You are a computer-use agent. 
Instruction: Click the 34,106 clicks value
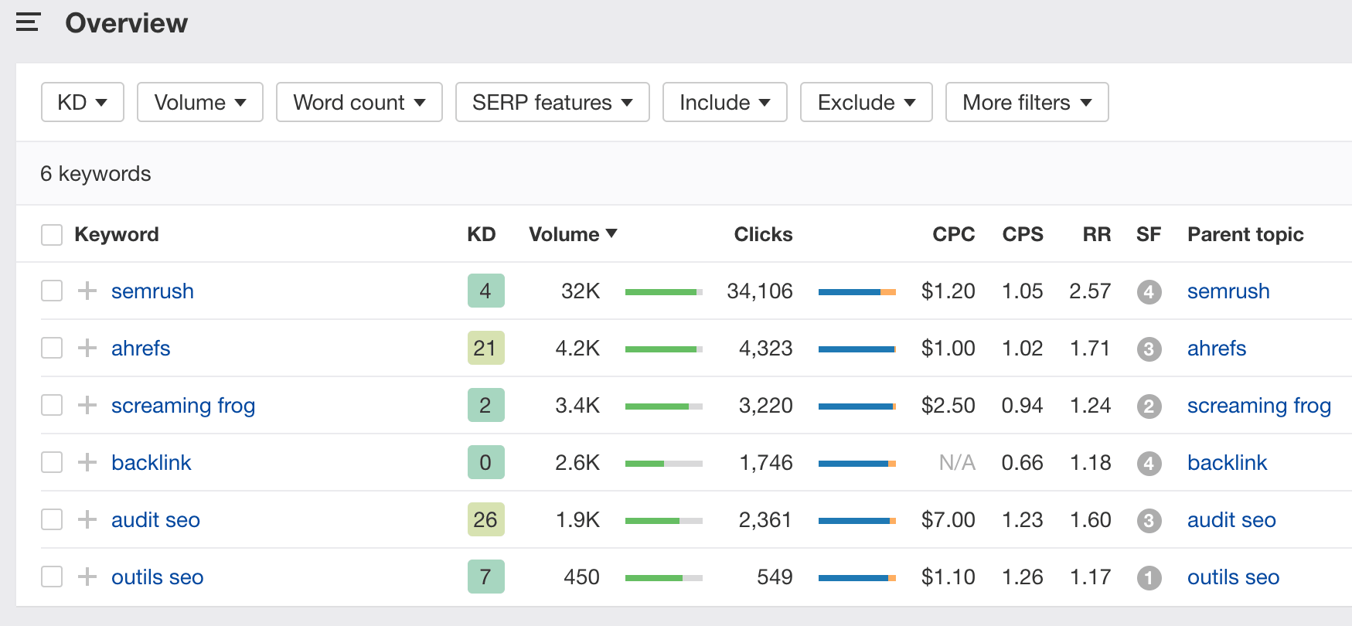(760, 291)
